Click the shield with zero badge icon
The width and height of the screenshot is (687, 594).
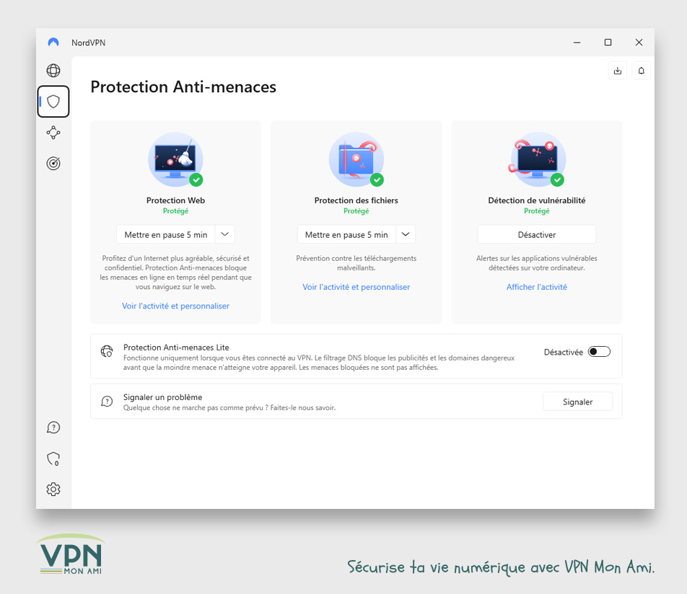(x=53, y=458)
